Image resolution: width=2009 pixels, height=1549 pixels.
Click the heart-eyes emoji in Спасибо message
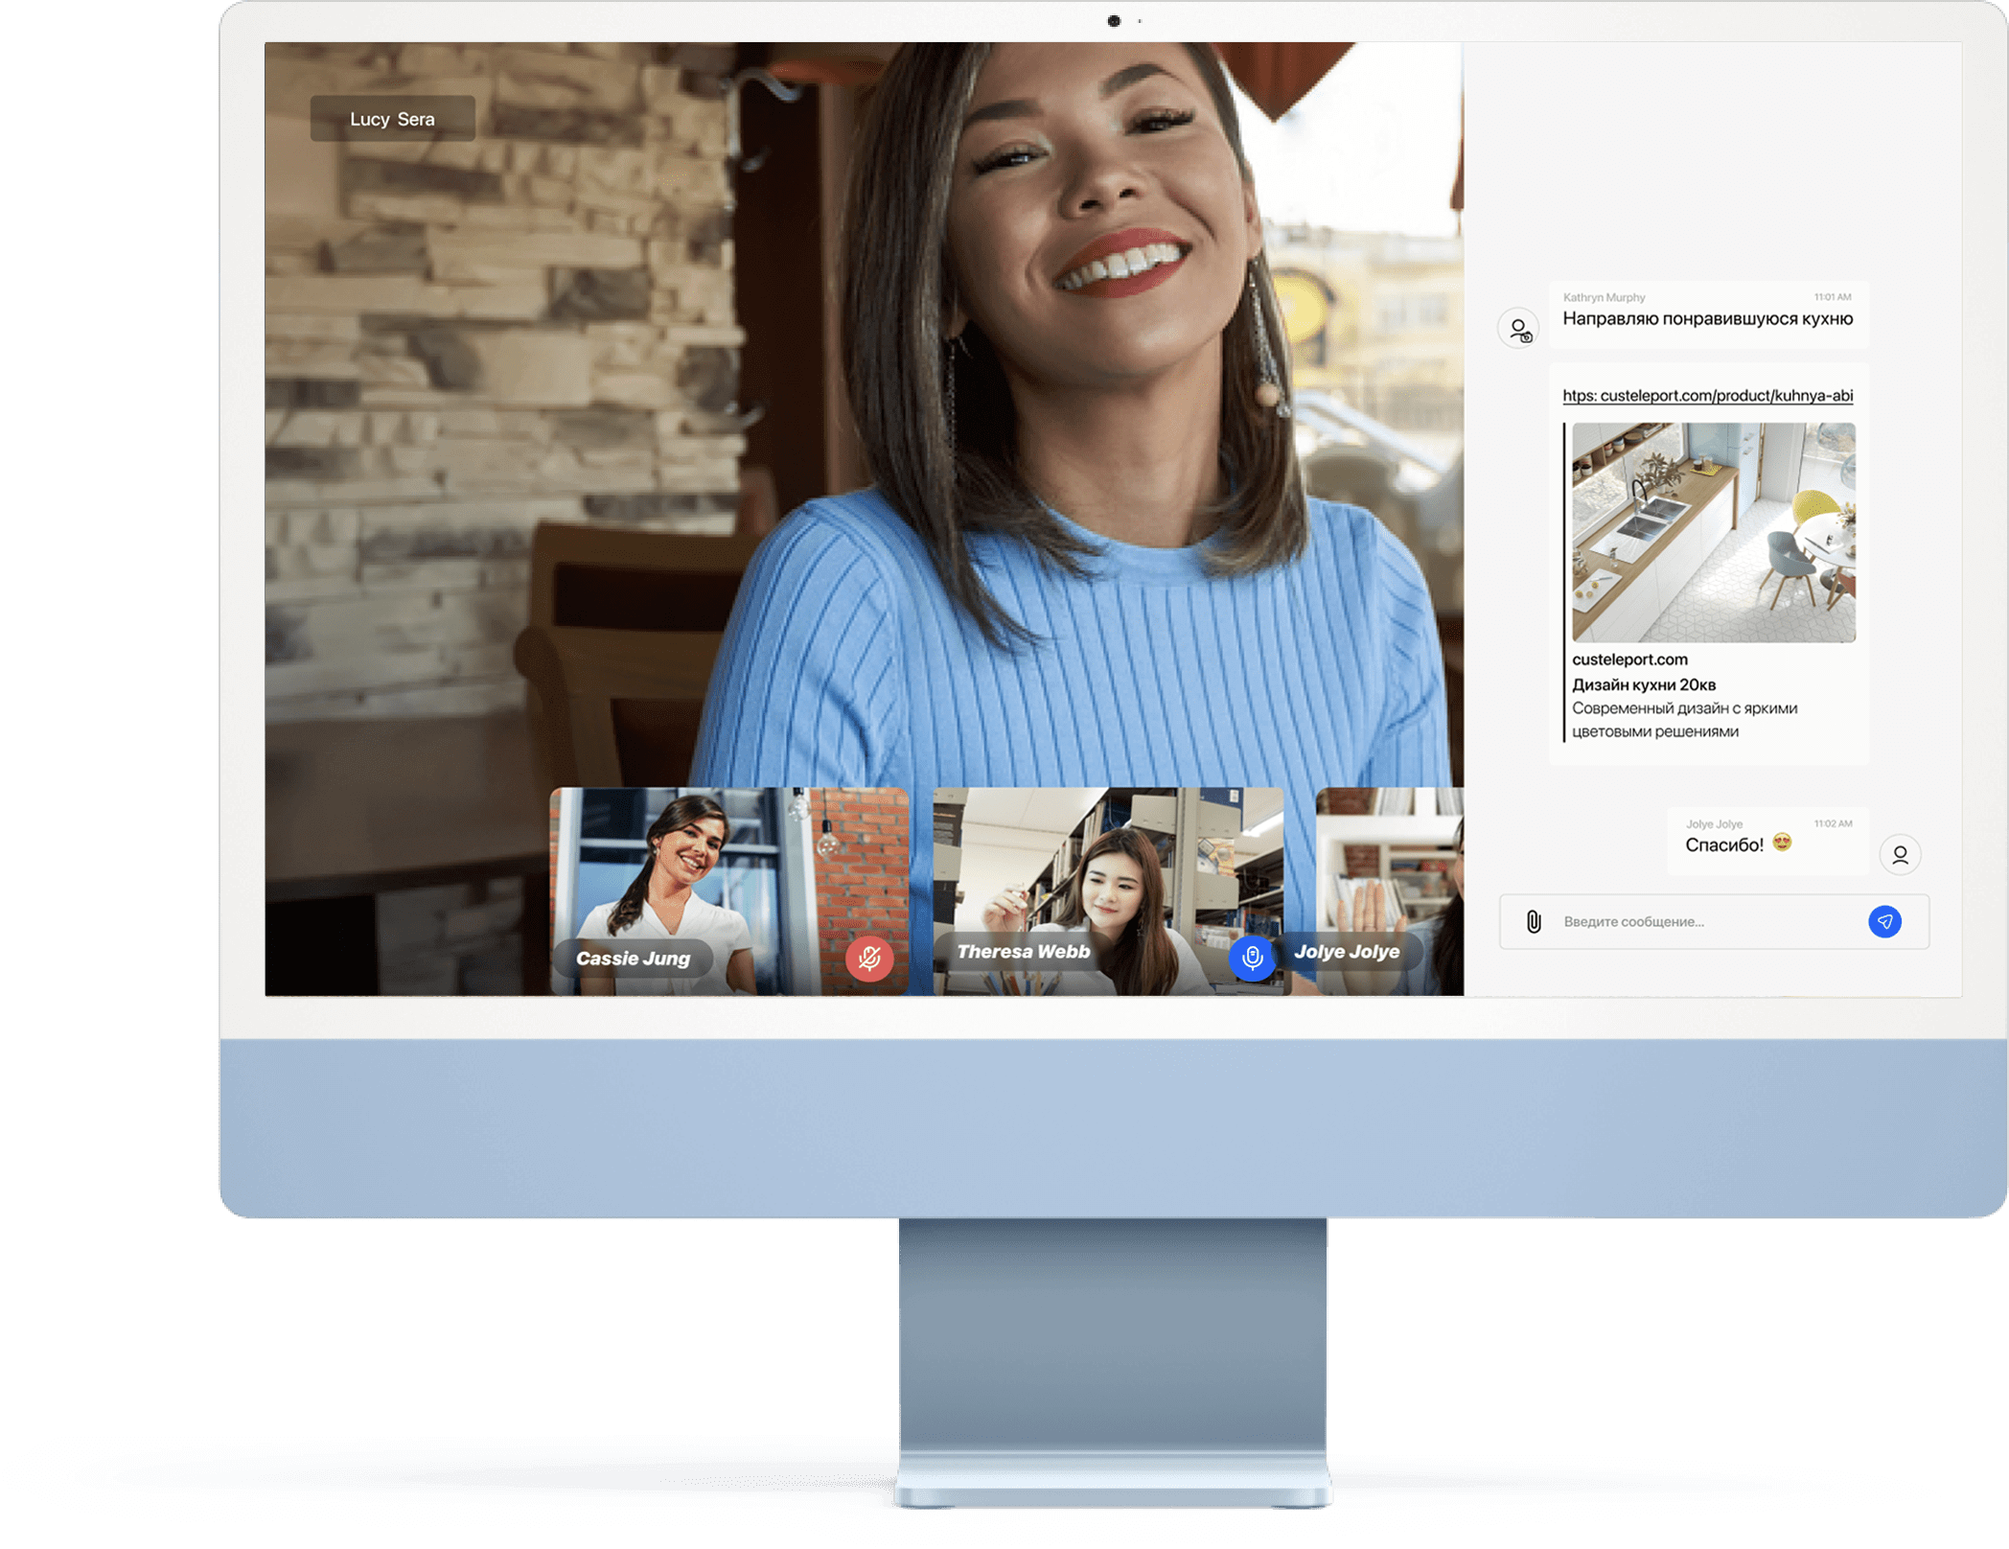pyautogui.click(x=1782, y=843)
